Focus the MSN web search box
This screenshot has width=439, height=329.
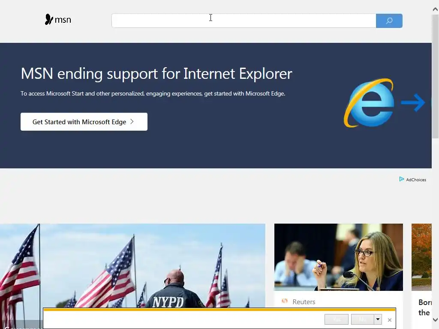[x=244, y=21]
